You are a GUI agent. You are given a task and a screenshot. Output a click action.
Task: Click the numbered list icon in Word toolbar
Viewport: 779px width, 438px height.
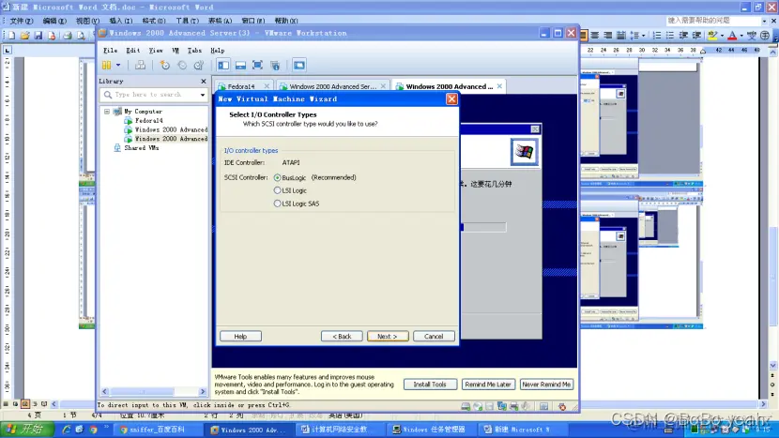point(657,36)
